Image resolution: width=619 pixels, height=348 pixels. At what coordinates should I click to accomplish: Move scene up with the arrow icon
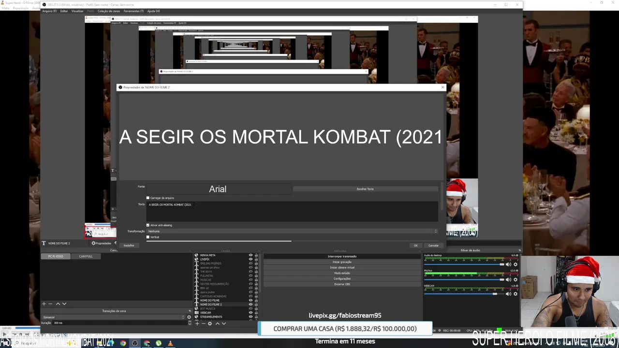tap(58, 304)
